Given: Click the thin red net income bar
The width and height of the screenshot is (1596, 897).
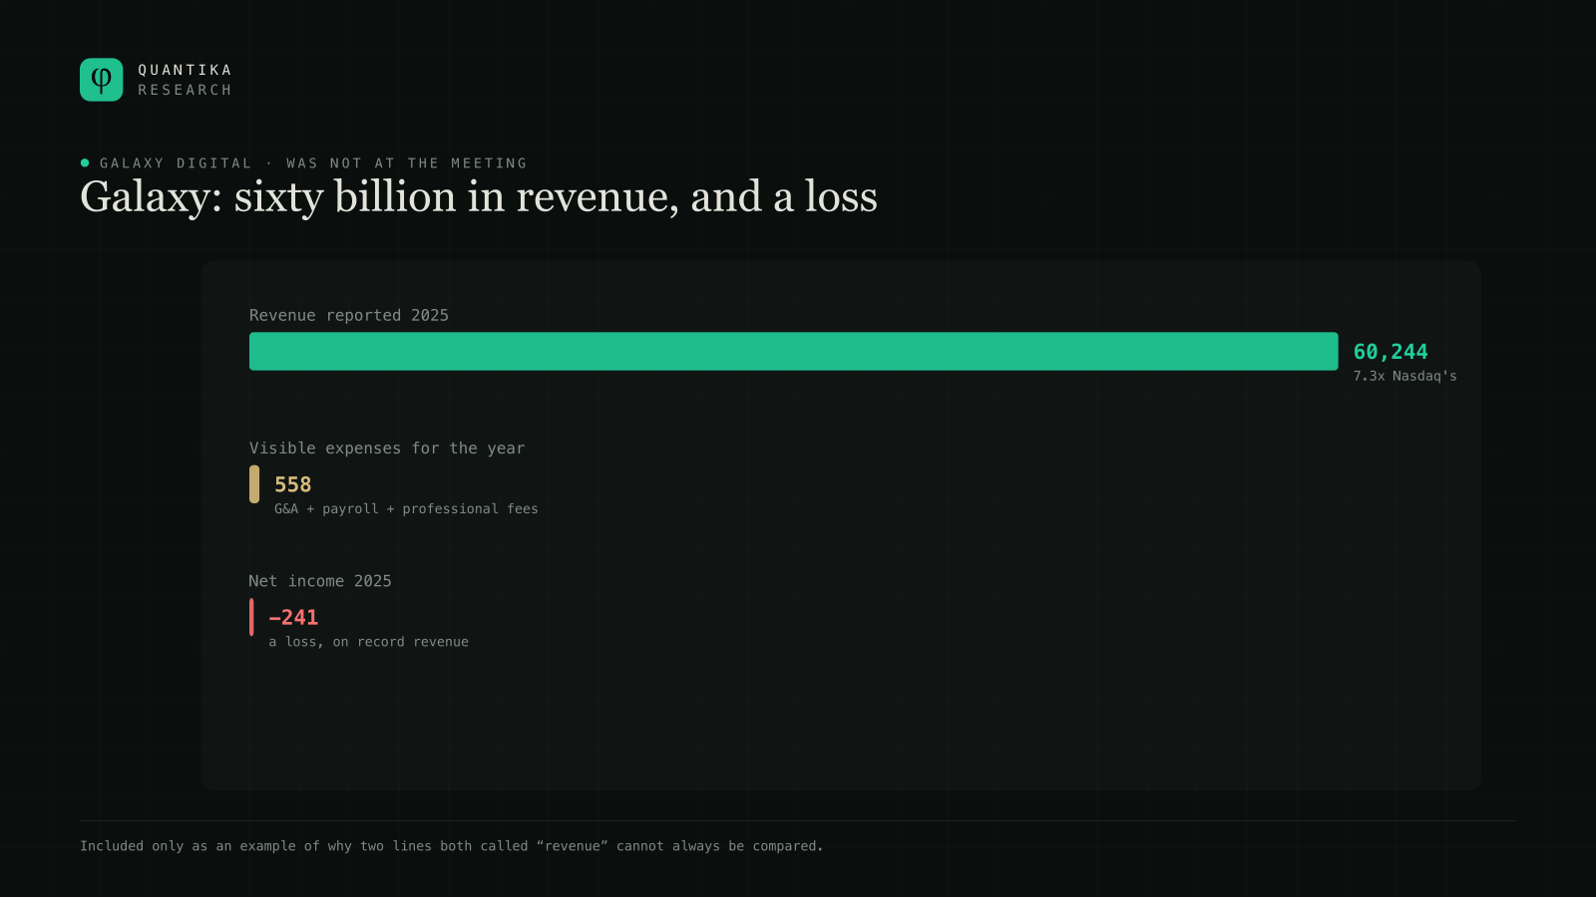Looking at the screenshot, I should tap(251, 617).
